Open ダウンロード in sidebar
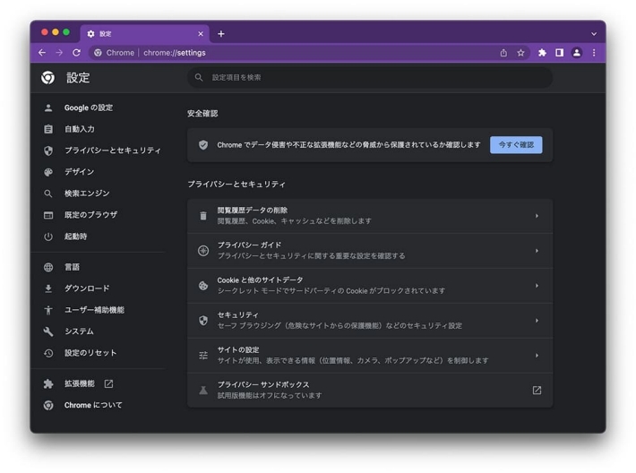The width and height of the screenshot is (636, 473). [87, 288]
